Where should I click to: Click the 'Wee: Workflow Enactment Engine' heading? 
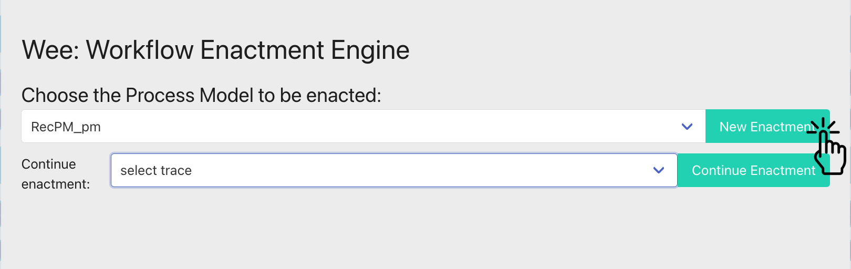(x=215, y=50)
